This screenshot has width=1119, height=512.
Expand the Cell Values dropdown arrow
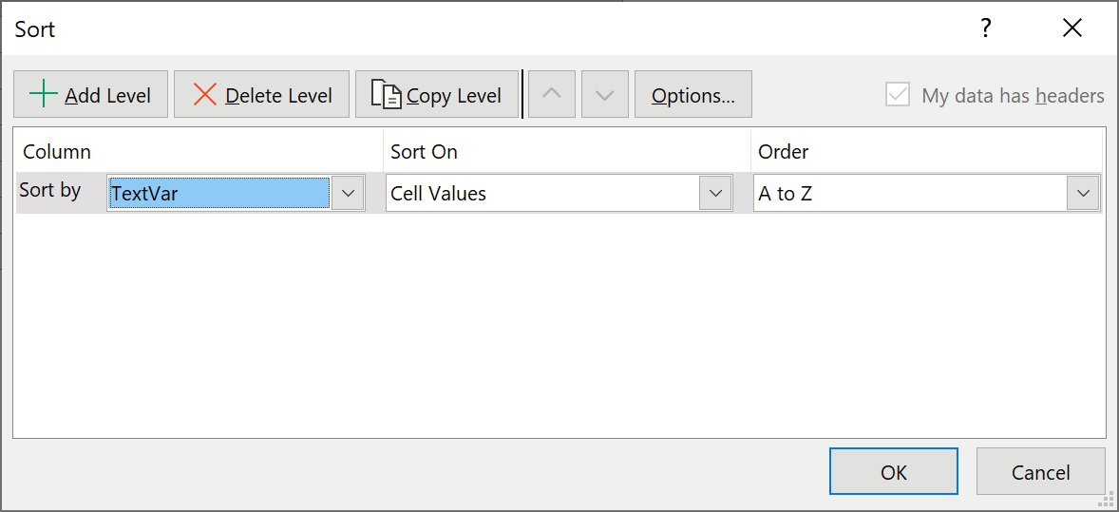coord(715,194)
